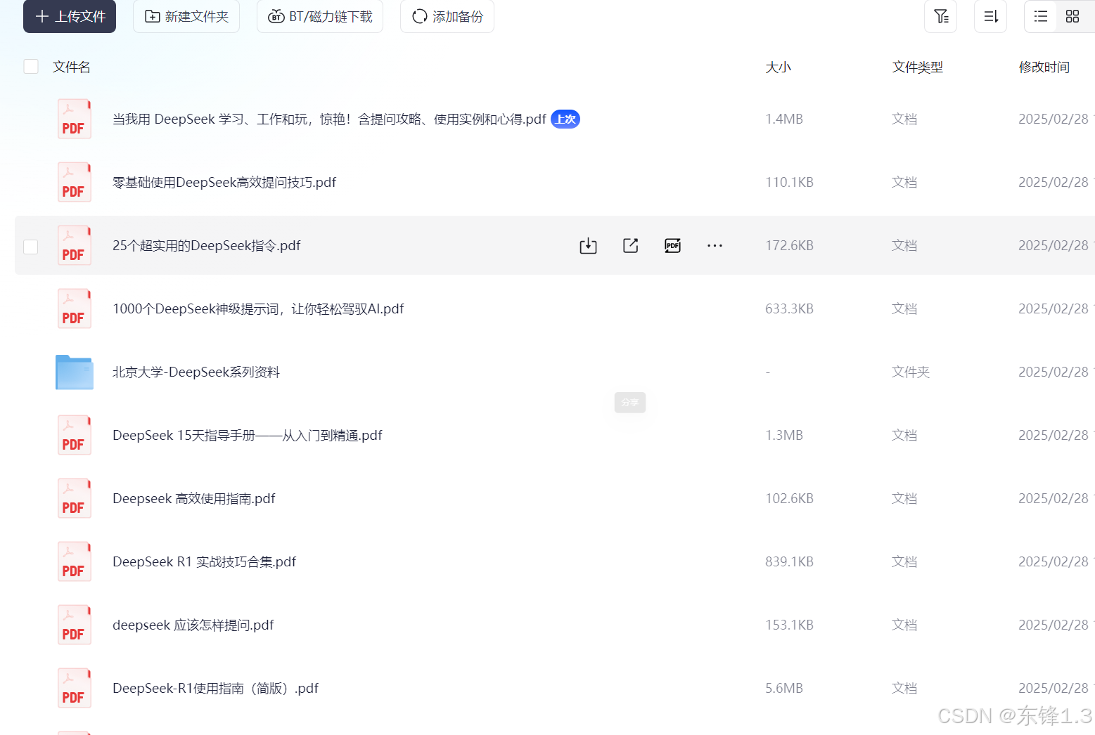Sort by the 修改时间 column header
This screenshot has height=735, width=1095.
[1044, 67]
